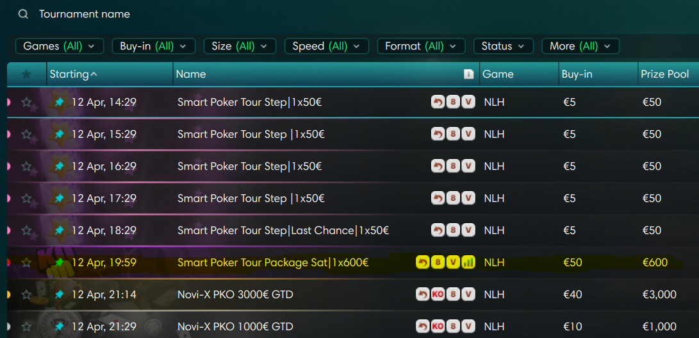Click the V icon on Novi-X PKO 1000€ row
Screen dimensions: 699x338
click(468, 326)
